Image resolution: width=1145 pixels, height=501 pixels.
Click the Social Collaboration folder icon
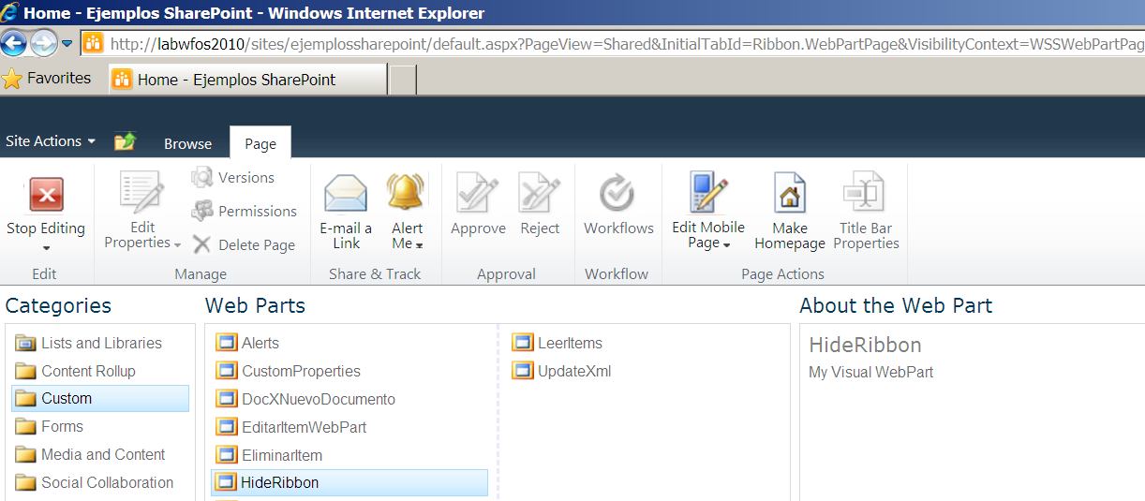point(26,482)
